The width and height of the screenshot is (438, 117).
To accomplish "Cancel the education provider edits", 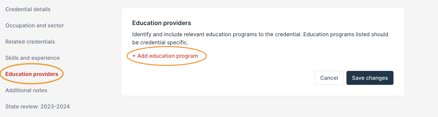I will (x=329, y=78).
